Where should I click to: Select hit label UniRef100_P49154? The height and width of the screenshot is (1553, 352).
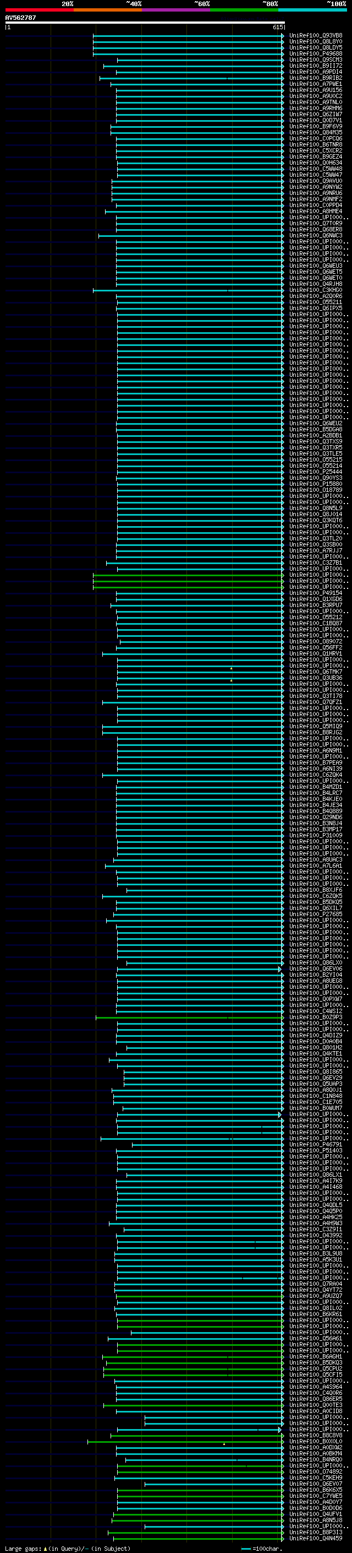tap(316, 593)
